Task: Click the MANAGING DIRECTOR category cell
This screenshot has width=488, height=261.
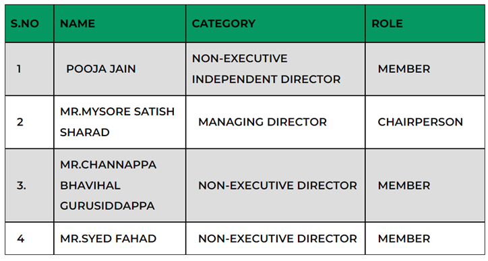Action: (276, 122)
